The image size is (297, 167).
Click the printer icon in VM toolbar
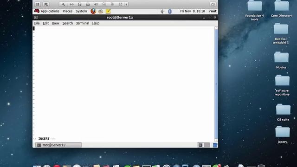click(x=112, y=4)
